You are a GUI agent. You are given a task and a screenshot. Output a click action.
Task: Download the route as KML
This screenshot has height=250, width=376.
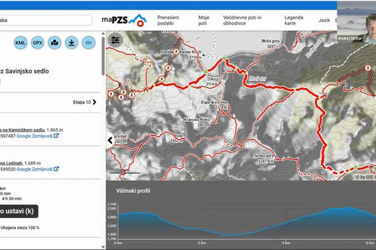click(20, 43)
